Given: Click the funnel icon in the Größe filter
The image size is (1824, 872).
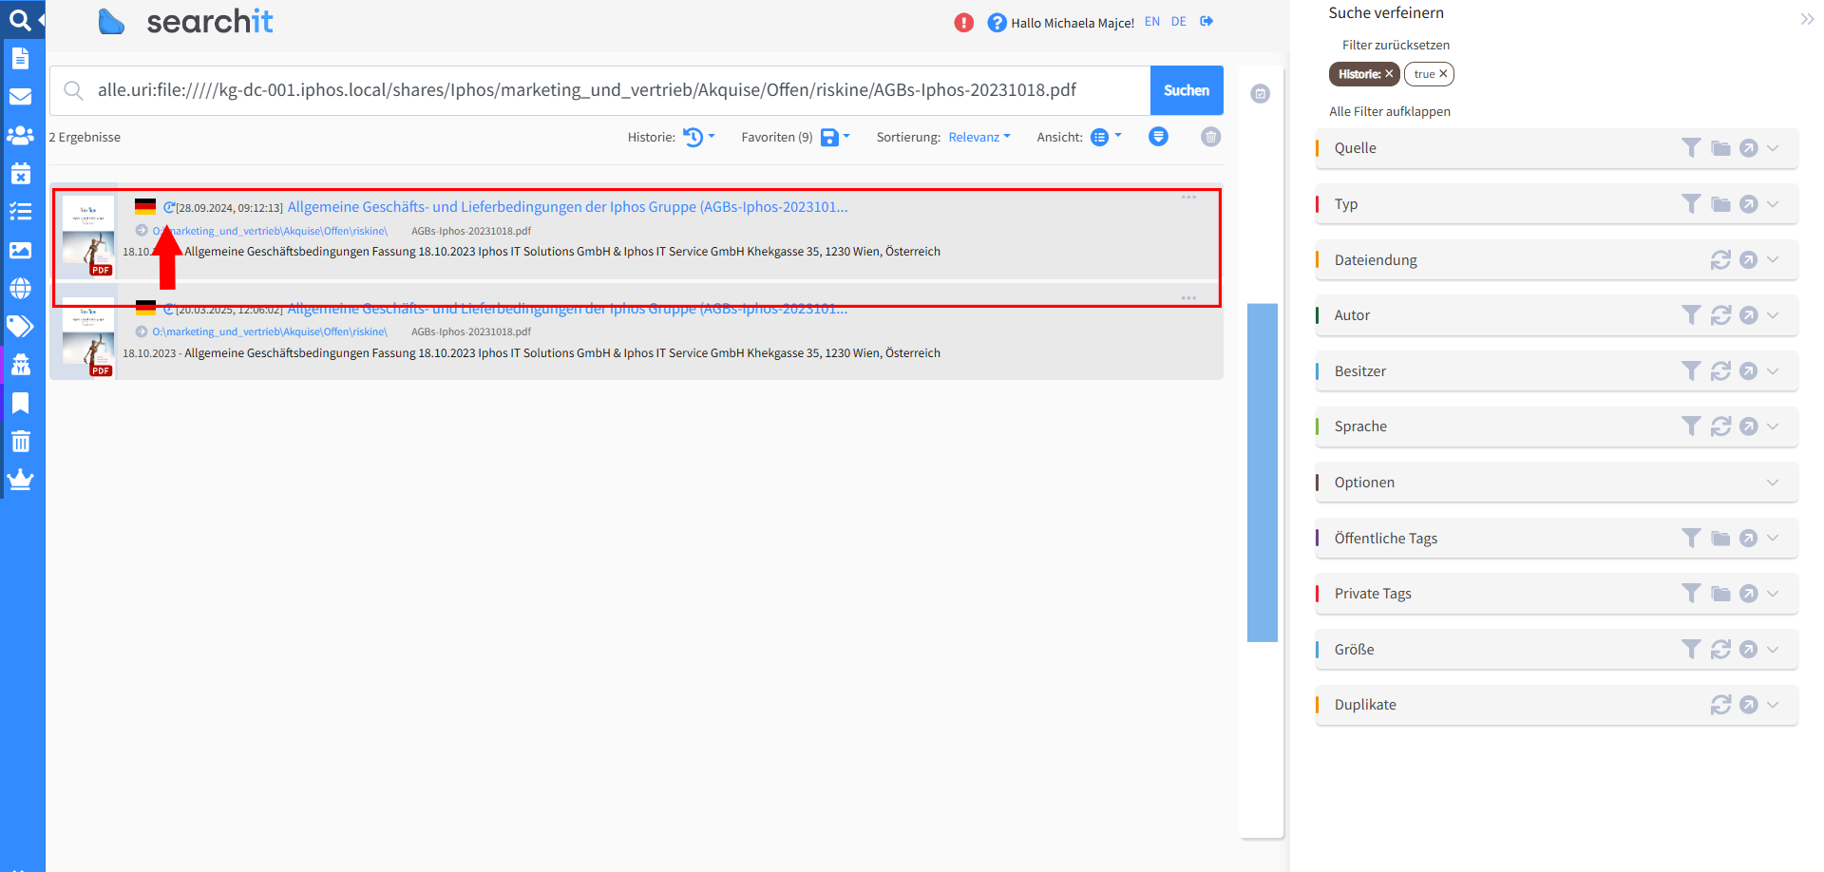Looking at the screenshot, I should click(x=1691, y=649).
